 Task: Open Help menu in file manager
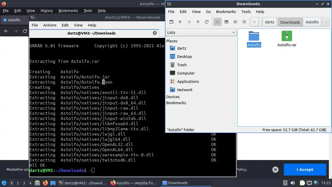[260, 11]
